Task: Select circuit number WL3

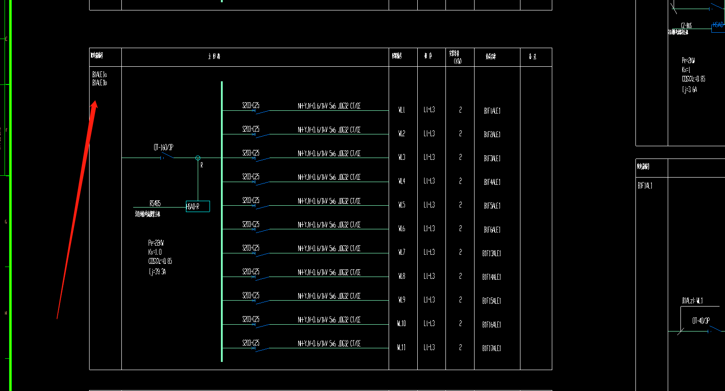Action: coord(401,157)
